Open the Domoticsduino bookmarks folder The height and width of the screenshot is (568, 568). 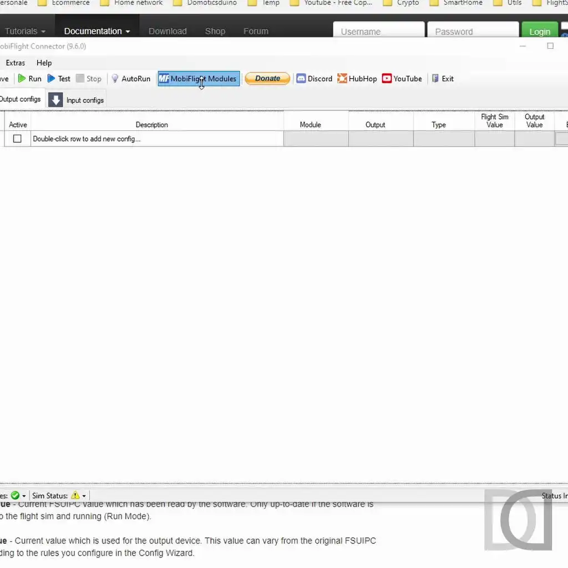pyautogui.click(x=205, y=3)
